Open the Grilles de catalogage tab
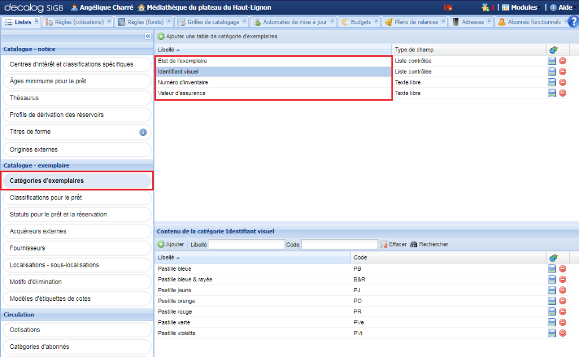This screenshot has width=579, height=357. click(x=212, y=22)
